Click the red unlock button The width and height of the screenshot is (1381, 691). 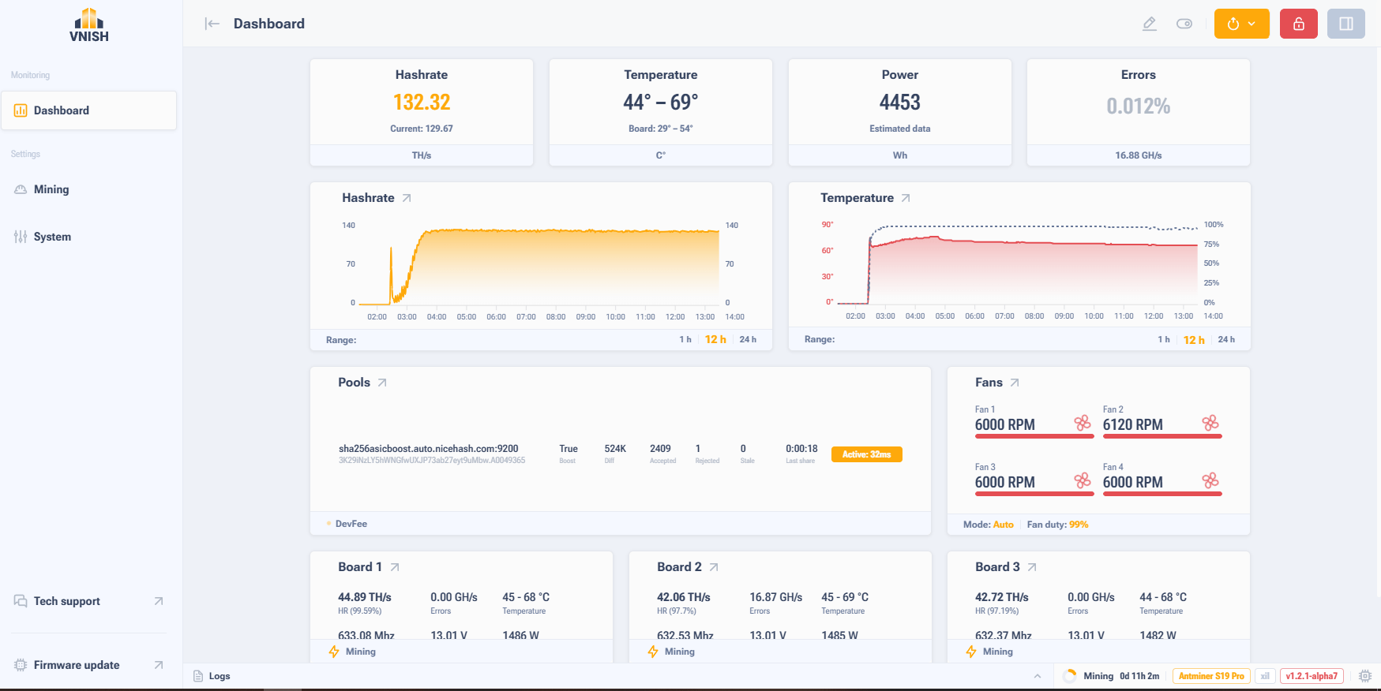pyautogui.click(x=1299, y=24)
